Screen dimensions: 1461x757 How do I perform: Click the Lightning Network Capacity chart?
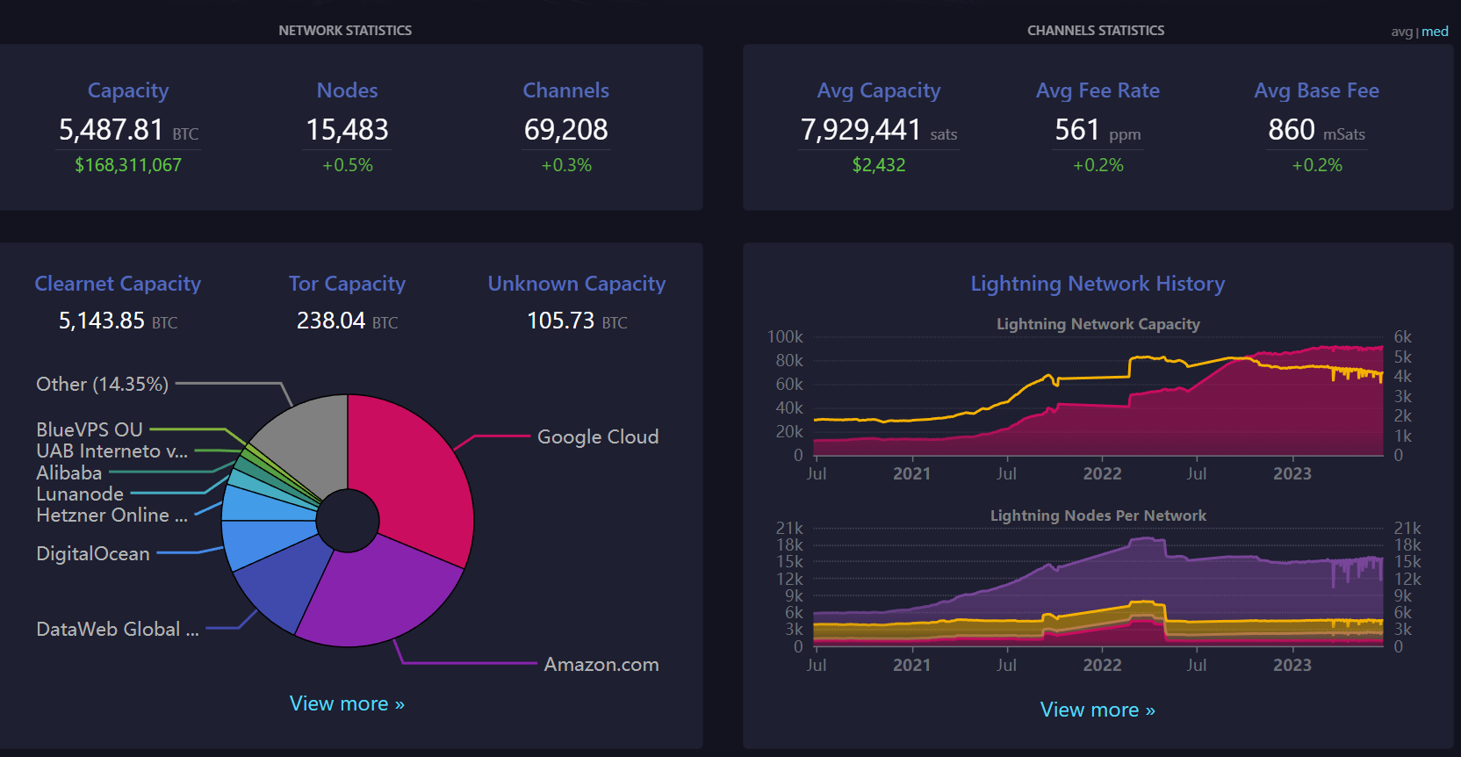pos(1098,404)
